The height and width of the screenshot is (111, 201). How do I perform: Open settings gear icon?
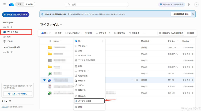point(189,5)
